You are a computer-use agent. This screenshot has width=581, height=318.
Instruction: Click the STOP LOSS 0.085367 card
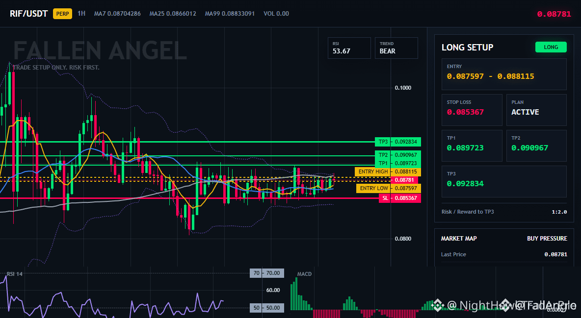pyautogui.click(x=472, y=110)
